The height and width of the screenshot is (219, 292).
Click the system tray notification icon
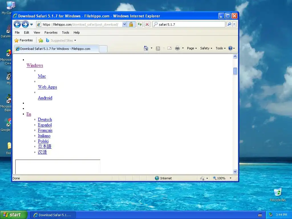271,215
